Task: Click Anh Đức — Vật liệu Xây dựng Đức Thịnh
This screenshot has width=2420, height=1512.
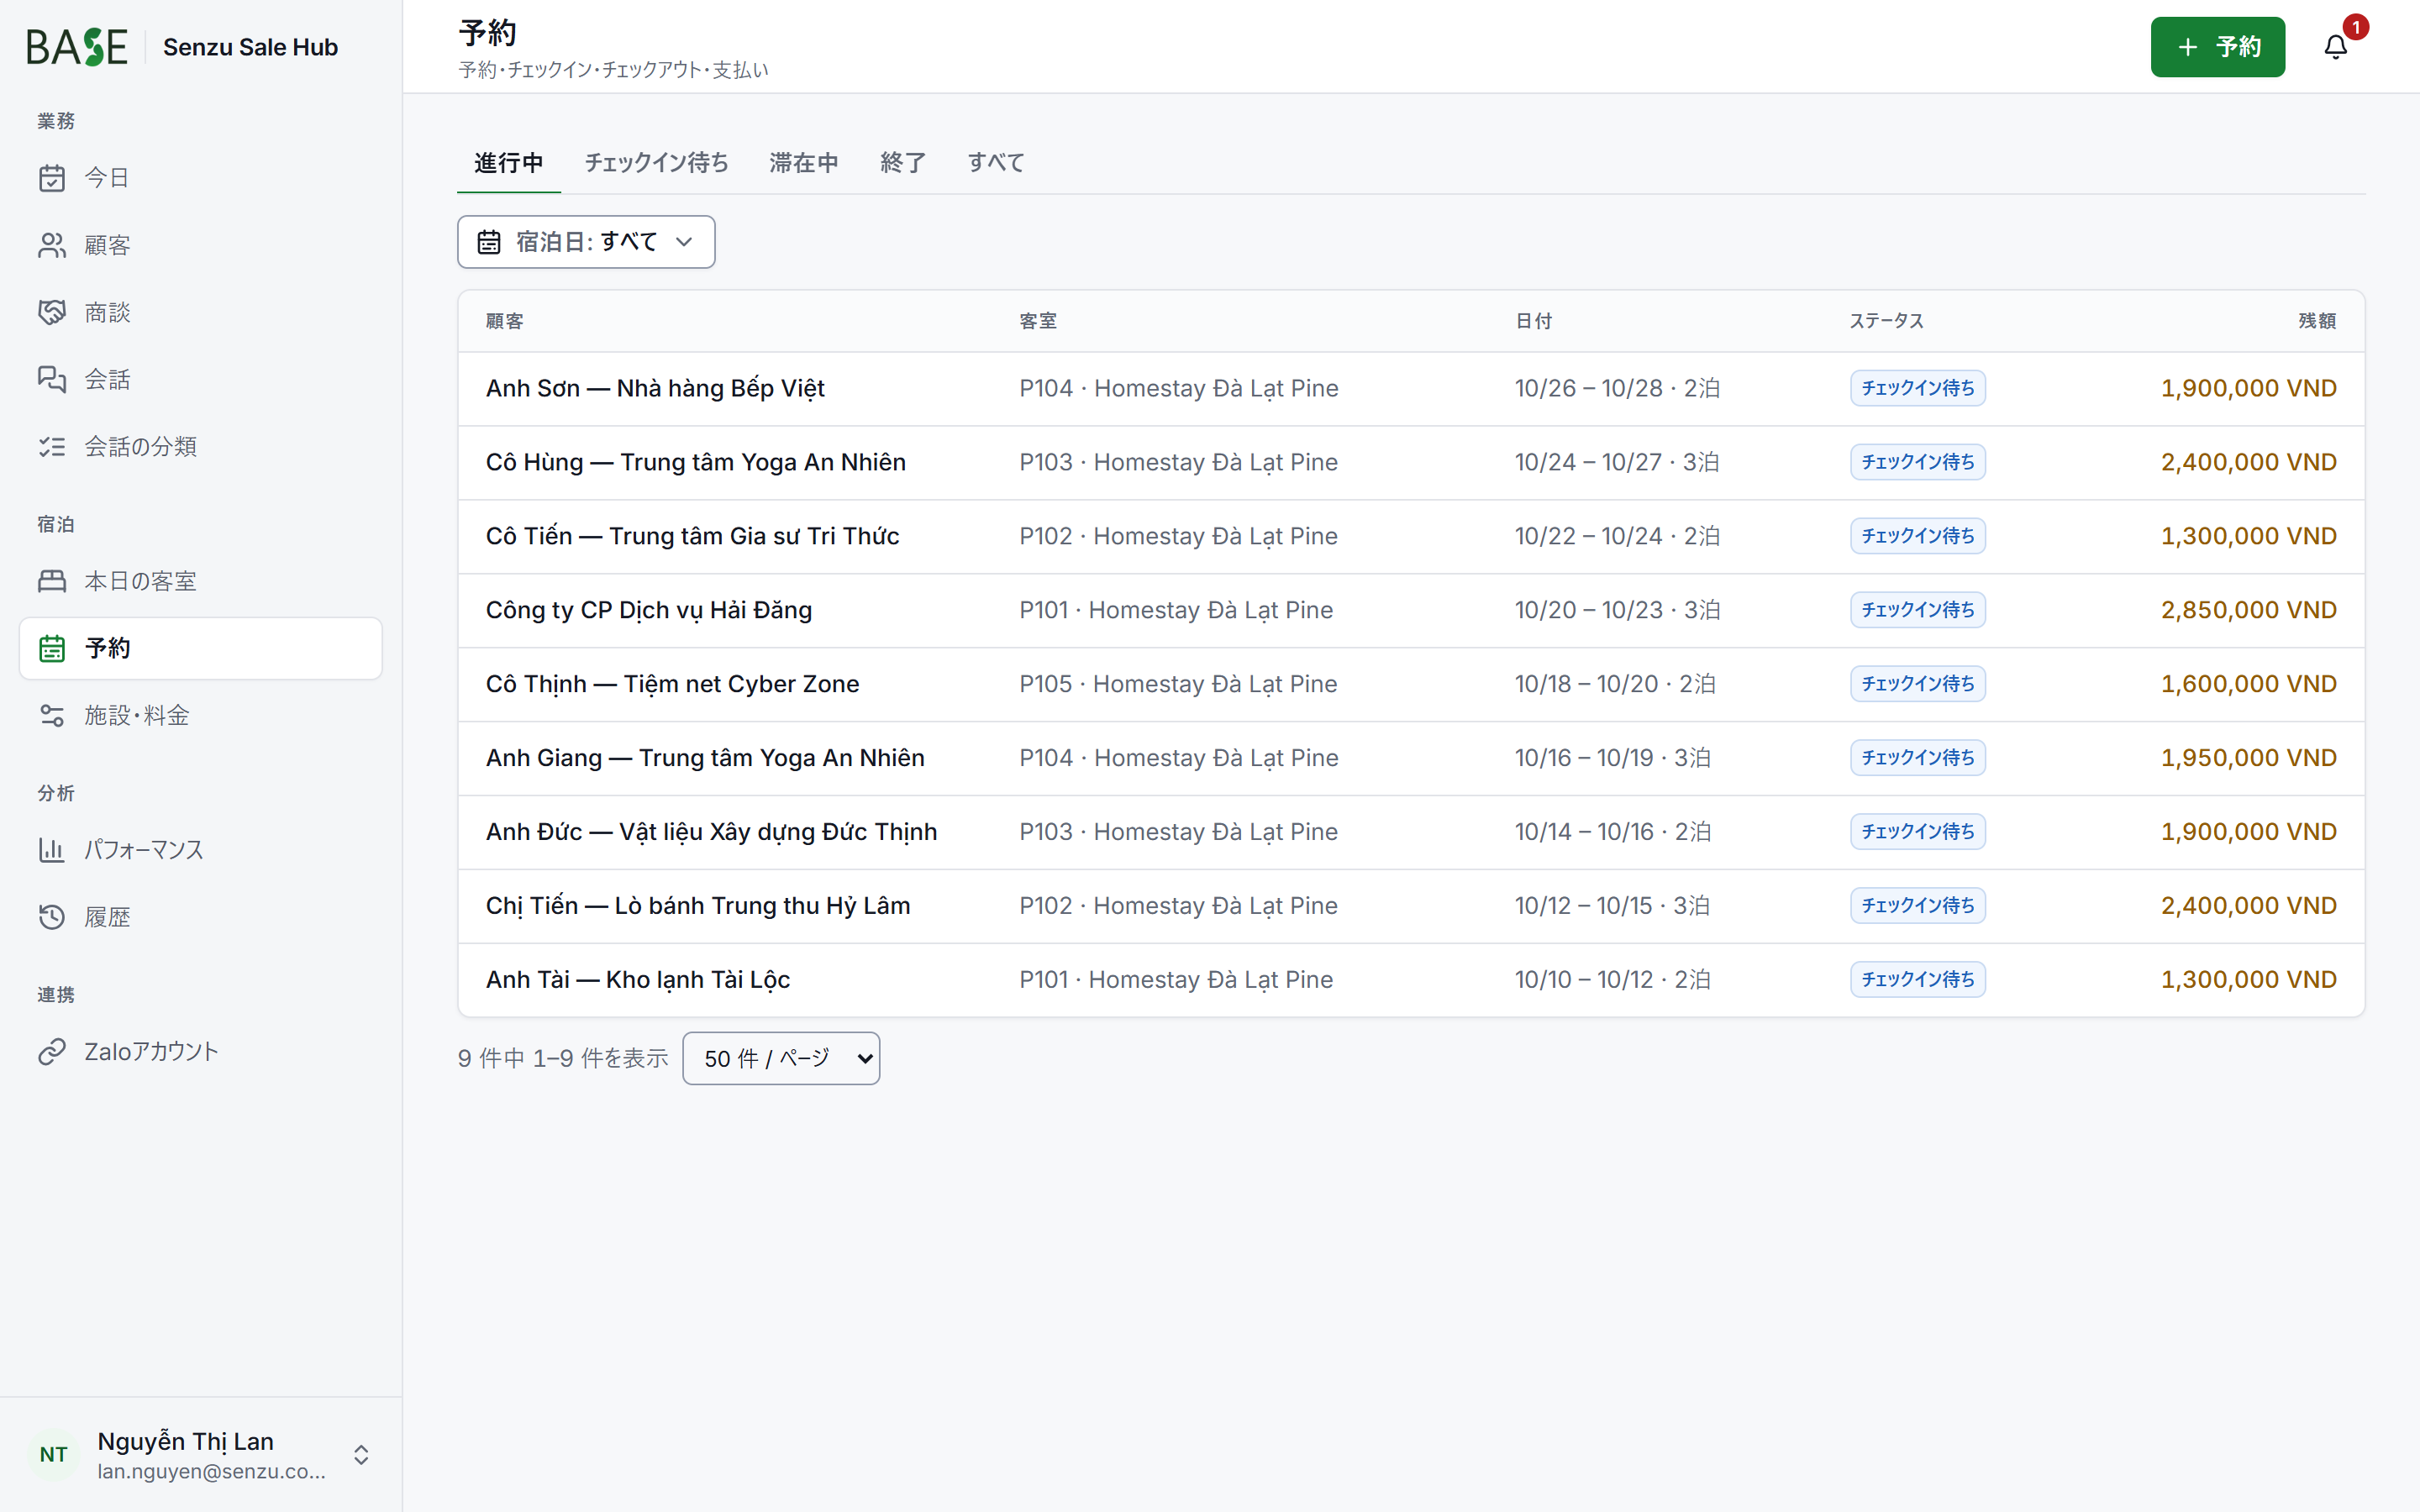Action: coord(1411,832)
